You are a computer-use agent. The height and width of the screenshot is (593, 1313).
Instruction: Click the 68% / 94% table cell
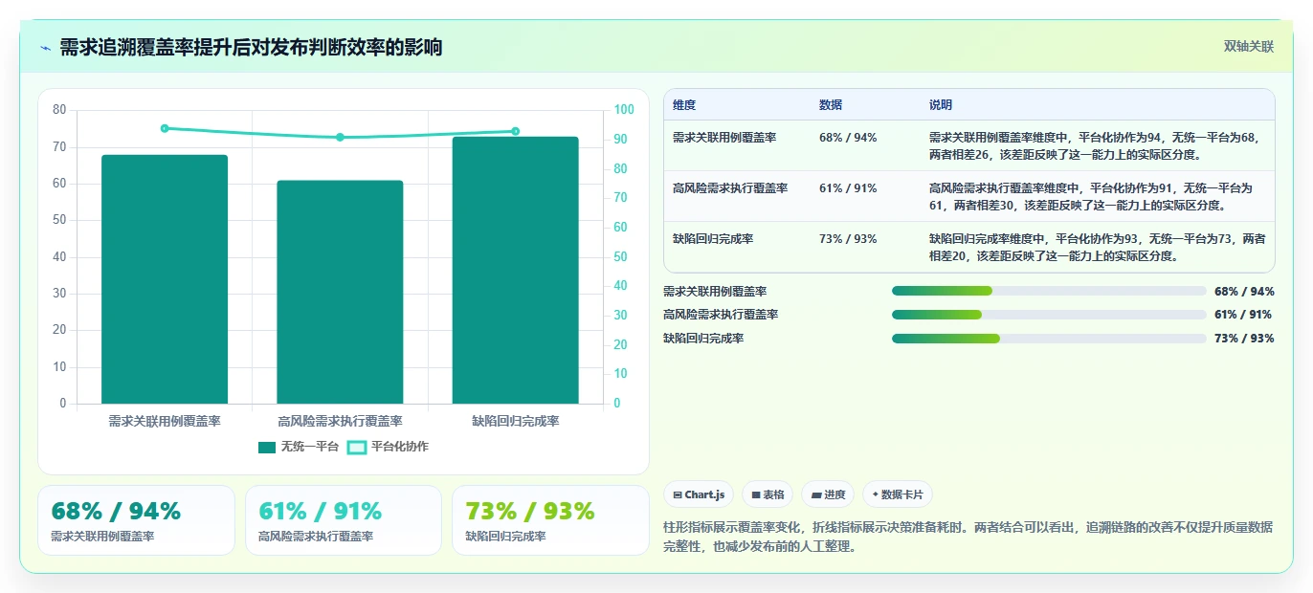coord(848,138)
